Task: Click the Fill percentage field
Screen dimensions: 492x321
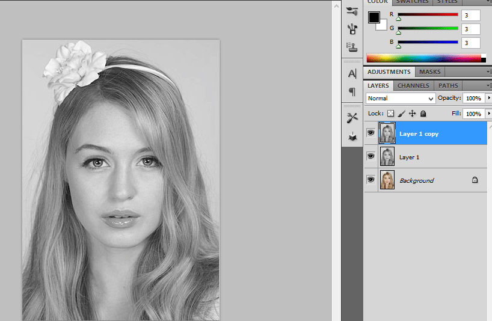Action: point(473,114)
